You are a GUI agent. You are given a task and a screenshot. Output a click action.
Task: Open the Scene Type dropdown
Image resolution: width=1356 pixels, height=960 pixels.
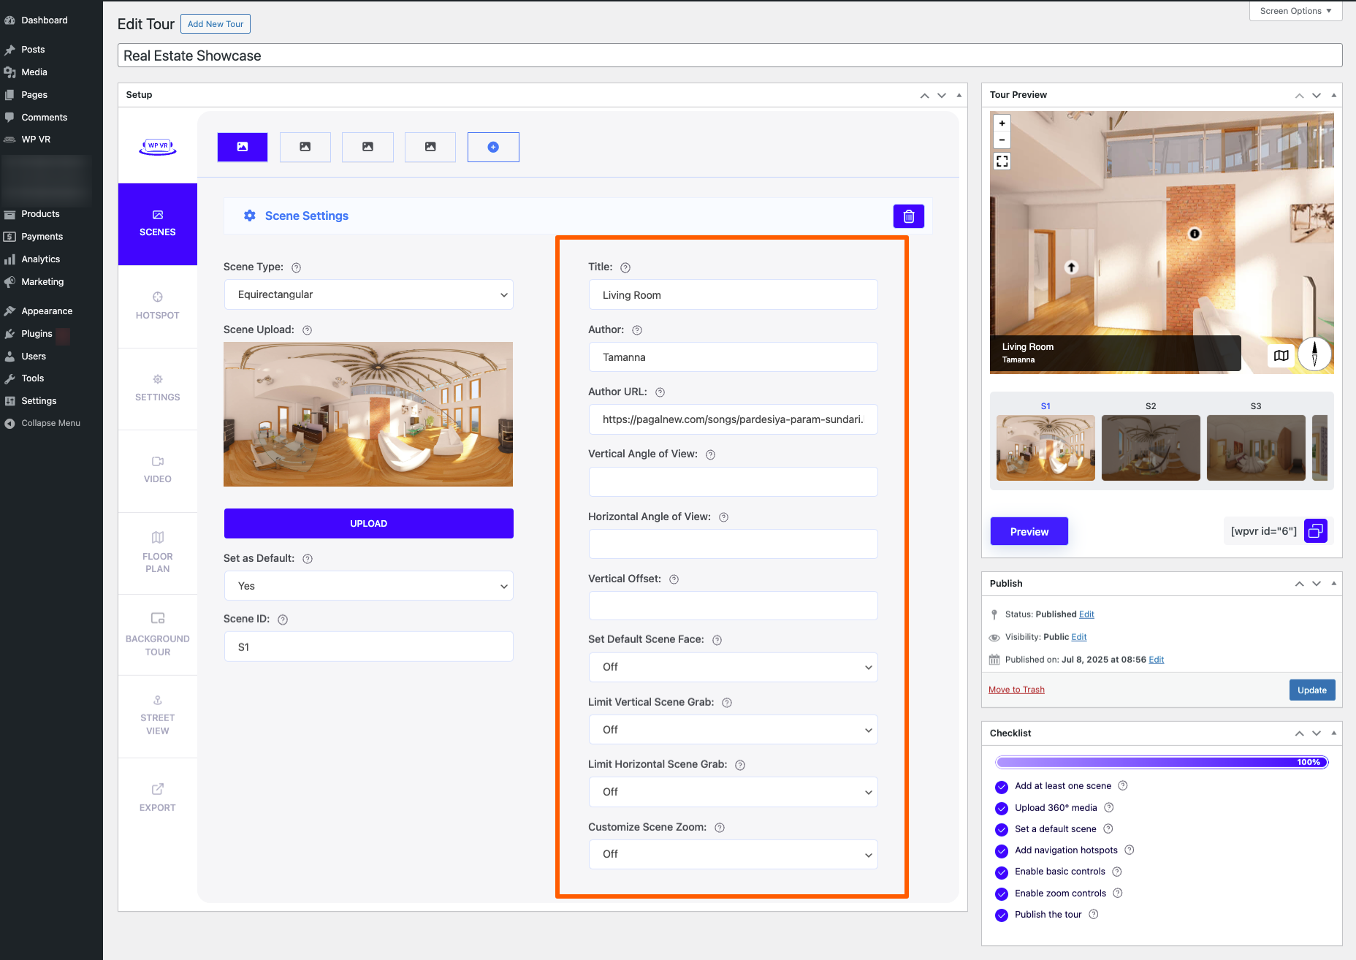(x=368, y=294)
